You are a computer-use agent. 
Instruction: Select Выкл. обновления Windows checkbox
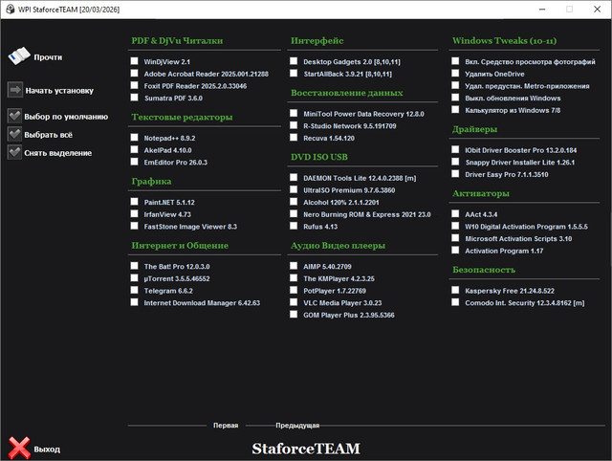[455, 98]
